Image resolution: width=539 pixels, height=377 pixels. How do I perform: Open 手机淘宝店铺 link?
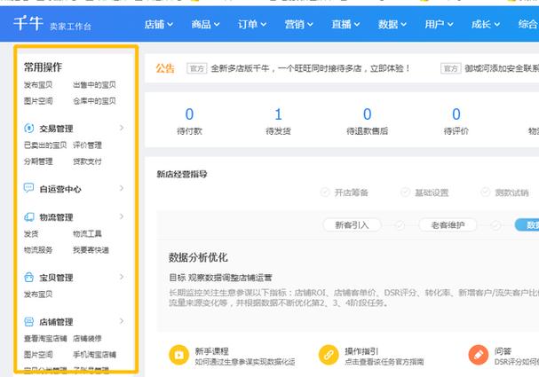pyautogui.click(x=94, y=354)
